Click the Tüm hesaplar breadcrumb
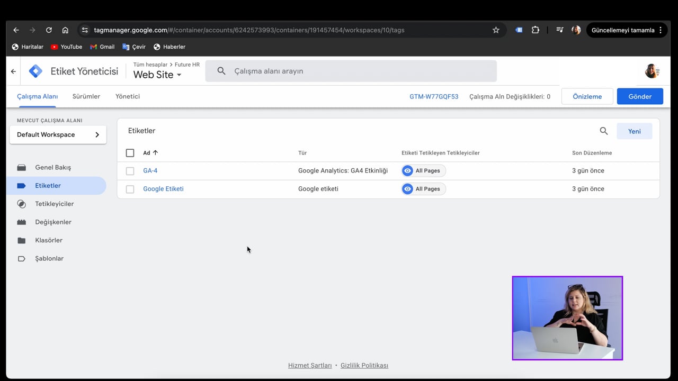678x381 pixels. [x=150, y=65]
